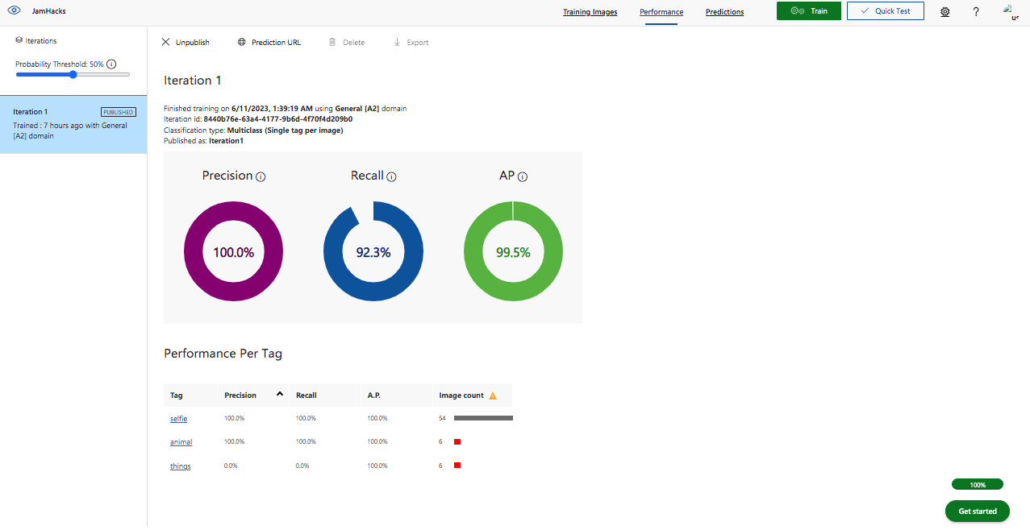Click the Unpublish button
This screenshot has width=1030, height=530.
(186, 43)
